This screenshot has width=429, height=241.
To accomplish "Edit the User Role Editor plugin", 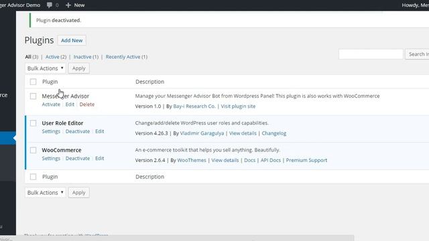I will [x=100, y=131].
